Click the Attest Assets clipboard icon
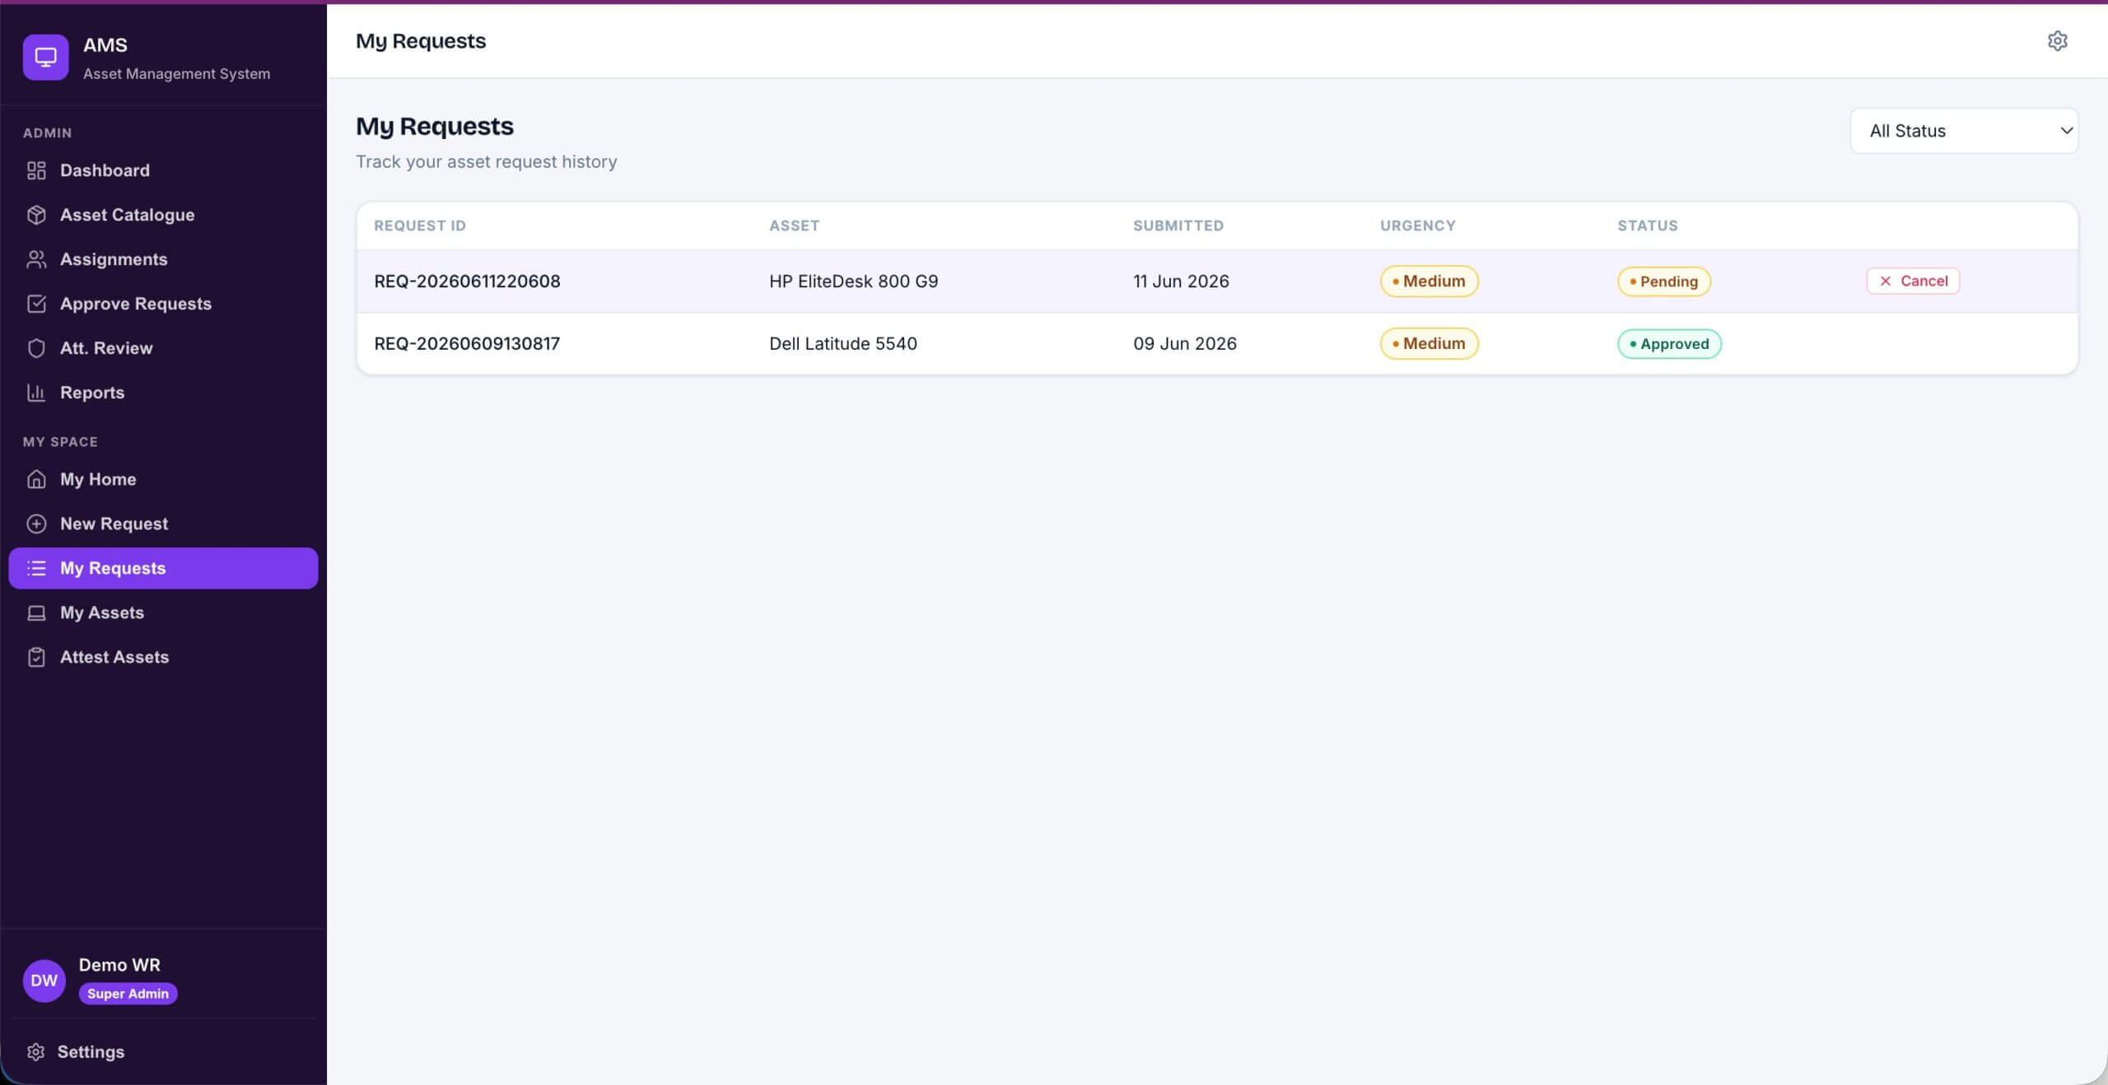The height and width of the screenshot is (1085, 2108). [36, 657]
